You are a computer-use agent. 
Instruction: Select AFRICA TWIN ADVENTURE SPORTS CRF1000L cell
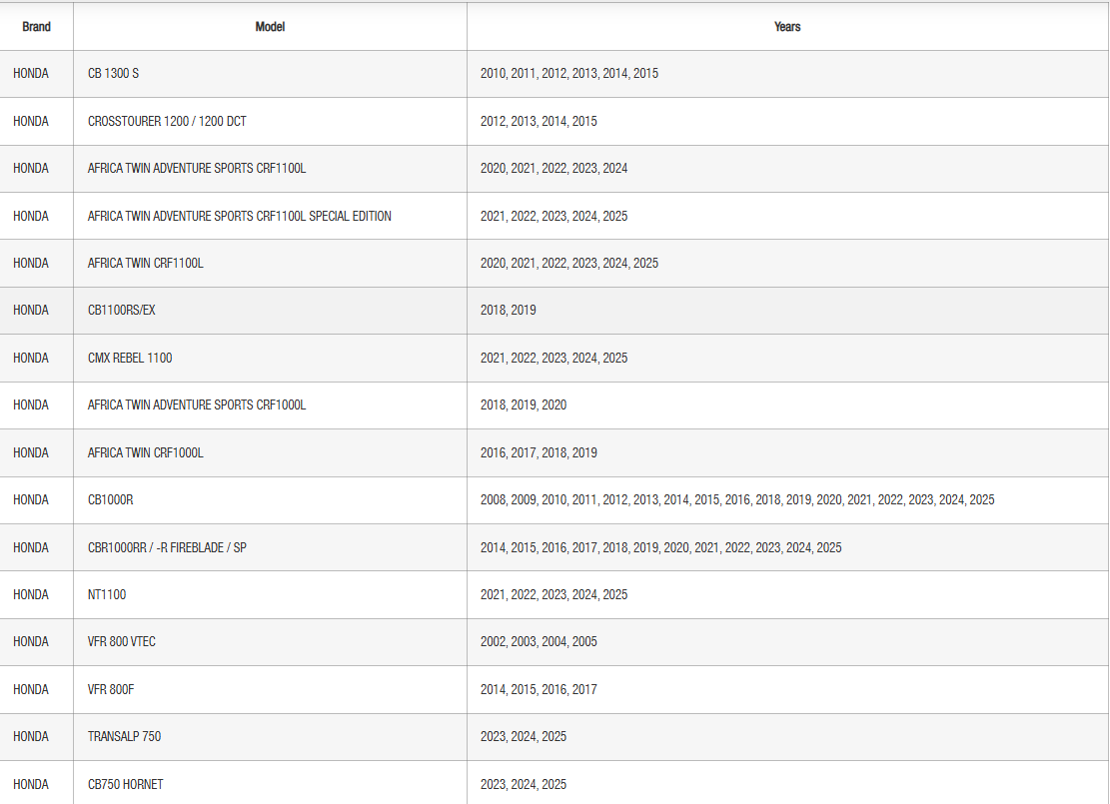197,404
